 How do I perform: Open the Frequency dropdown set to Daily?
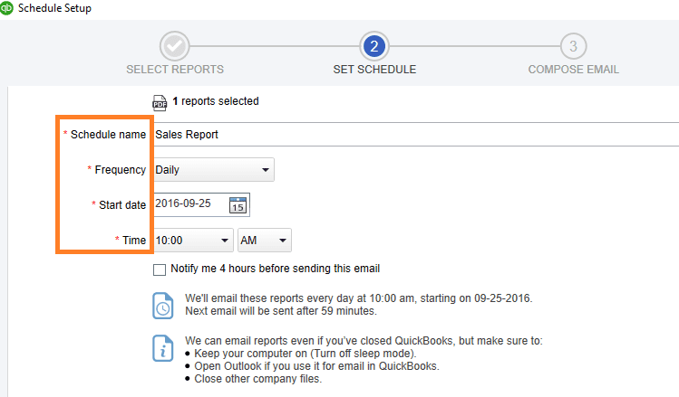214,170
